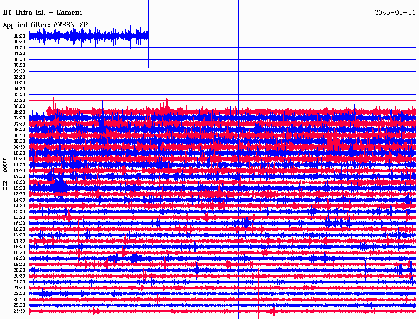Select the 00:00 time label
The height and width of the screenshot is (319, 419).
coord(19,36)
